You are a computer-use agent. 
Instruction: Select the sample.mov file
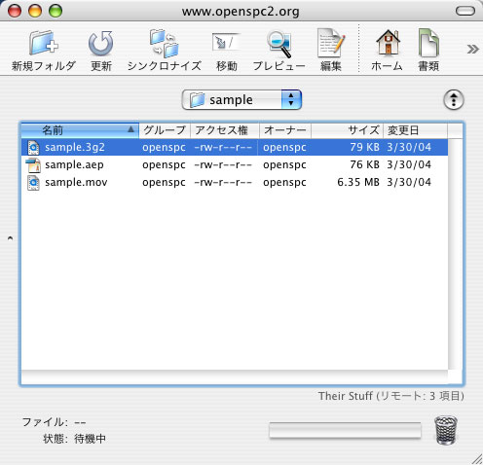[x=76, y=182]
